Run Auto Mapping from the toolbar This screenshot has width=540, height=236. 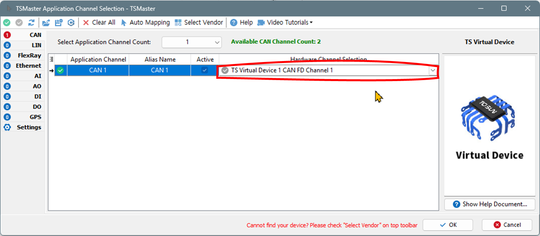click(145, 23)
